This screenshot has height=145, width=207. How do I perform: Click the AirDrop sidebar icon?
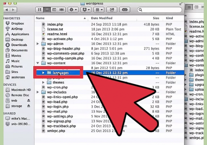[x=8, y=29]
